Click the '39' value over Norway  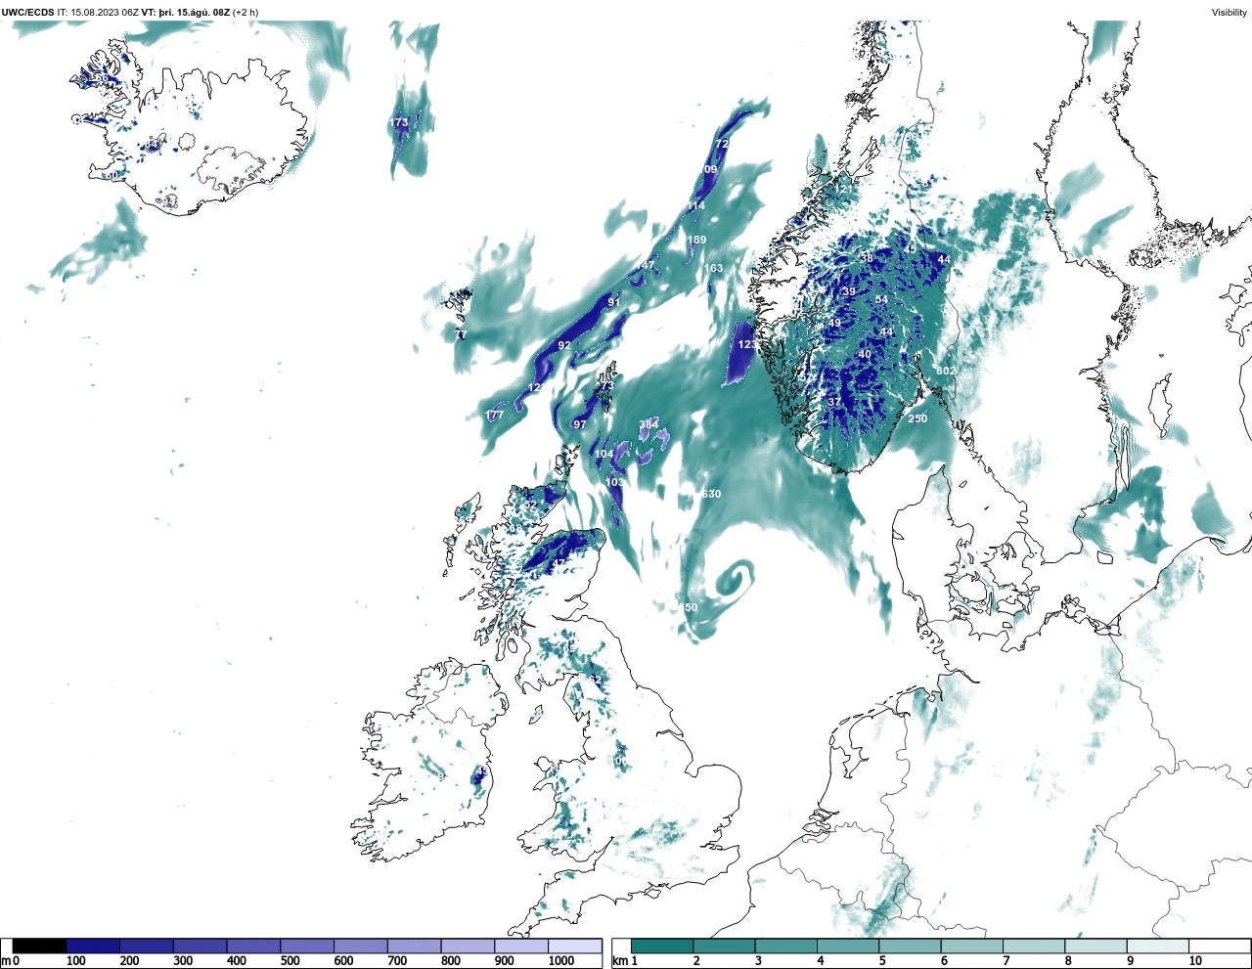(849, 291)
